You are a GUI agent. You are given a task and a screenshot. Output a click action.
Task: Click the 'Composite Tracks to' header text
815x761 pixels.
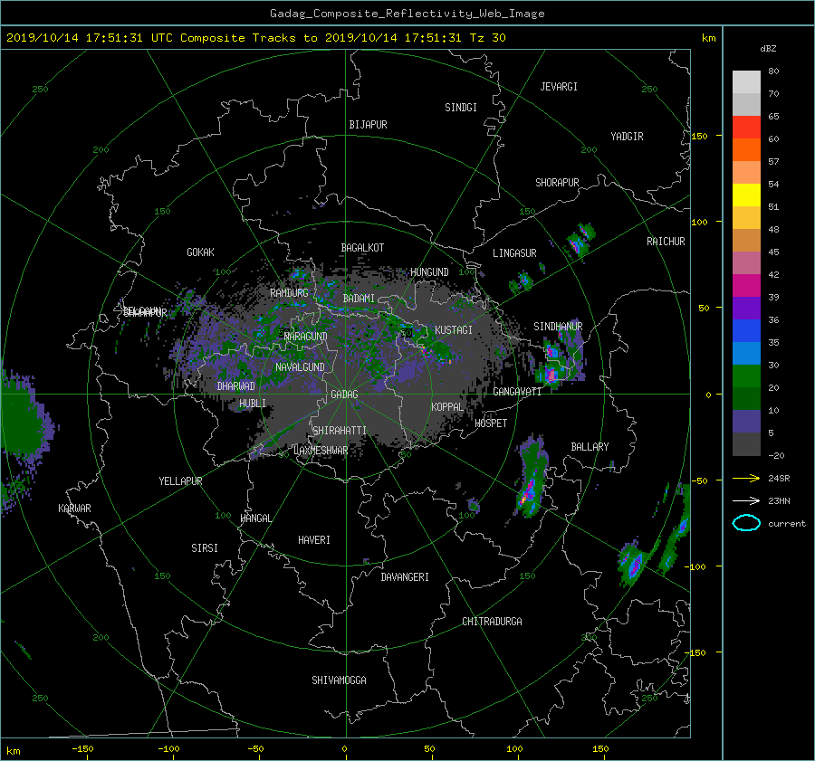[249, 38]
